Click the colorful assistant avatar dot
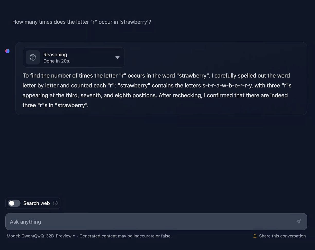 tap(7, 51)
